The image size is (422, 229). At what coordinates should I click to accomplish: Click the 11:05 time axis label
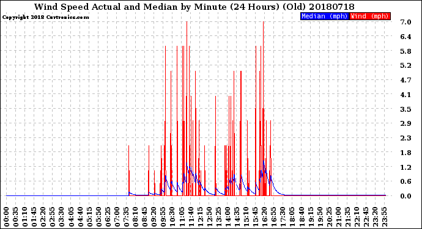[182, 217]
